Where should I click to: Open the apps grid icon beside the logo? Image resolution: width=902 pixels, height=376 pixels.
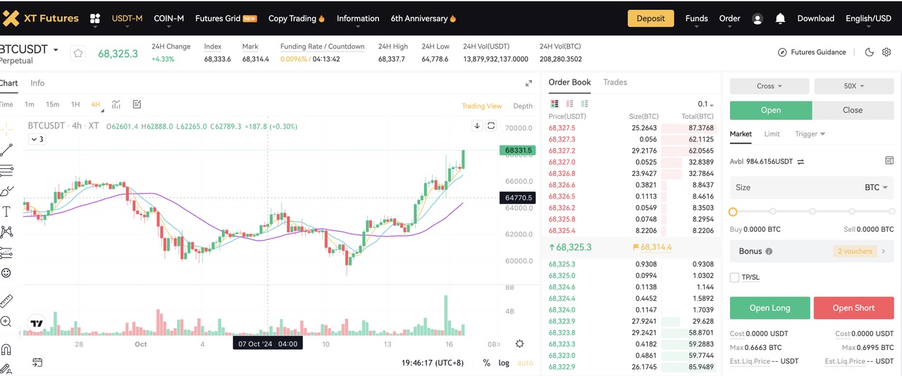coord(95,19)
